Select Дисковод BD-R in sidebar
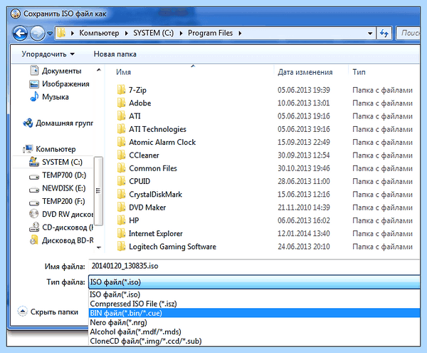 click(x=61, y=240)
